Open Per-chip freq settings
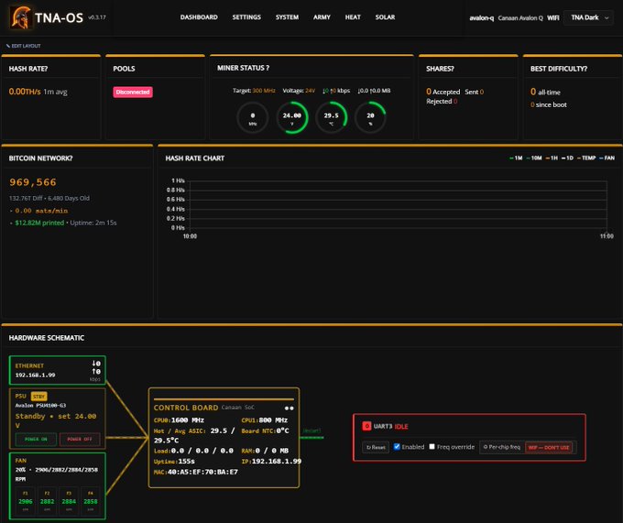Viewport: 623px width, 523px height. tap(502, 447)
